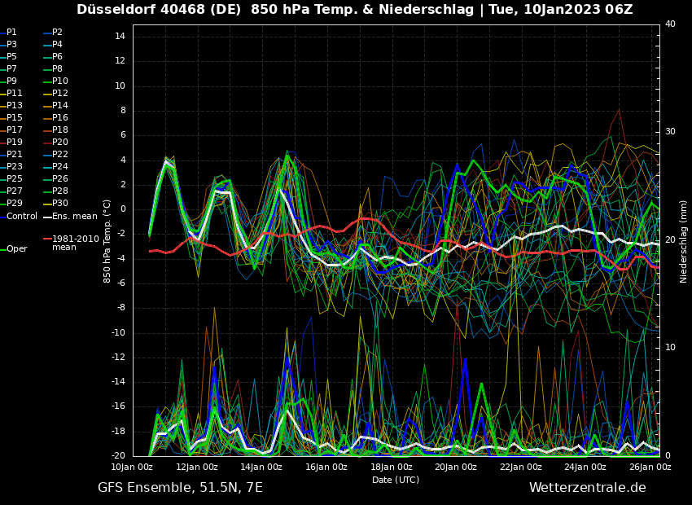Screen dimensions: 692x505
Task: Select the P30 legend entry
Action: tap(60, 204)
